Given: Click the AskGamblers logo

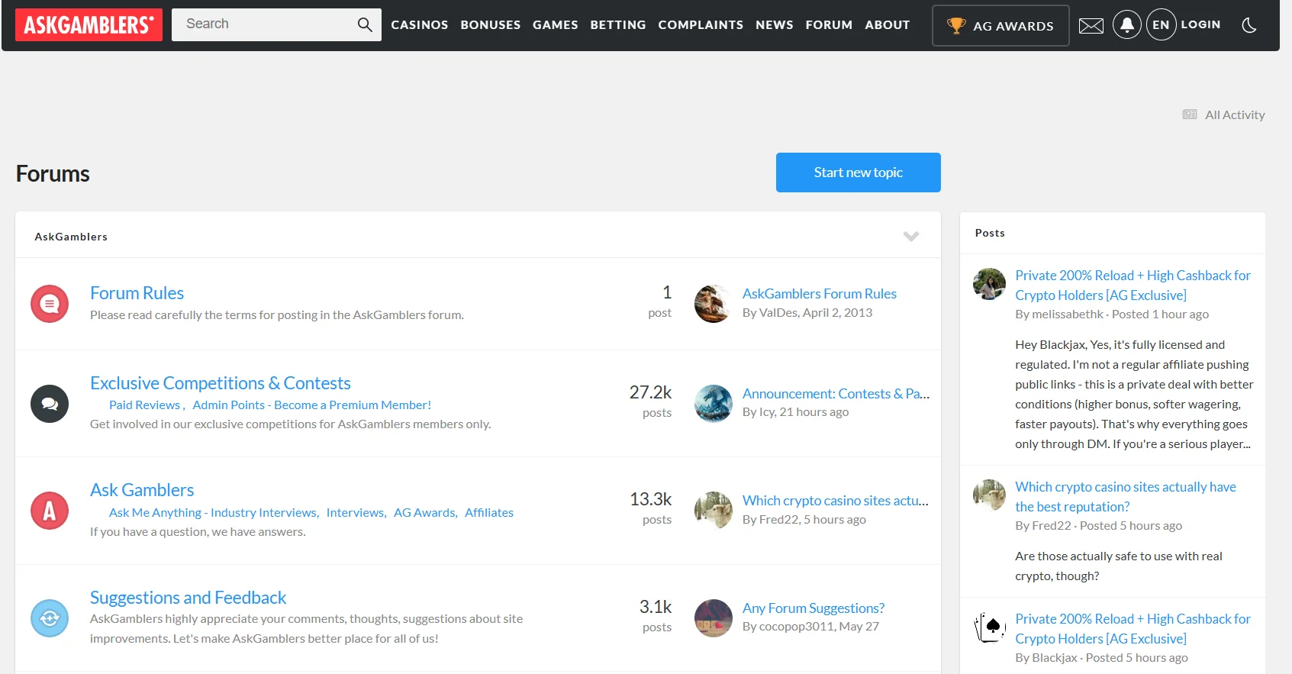Looking at the screenshot, I should (89, 24).
